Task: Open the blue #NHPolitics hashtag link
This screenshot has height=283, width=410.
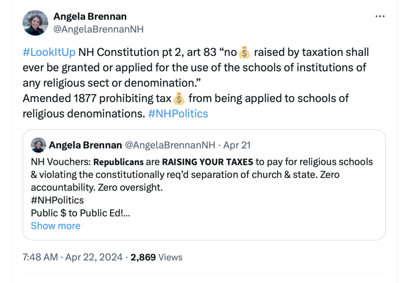Action: click(x=178, y=114)
